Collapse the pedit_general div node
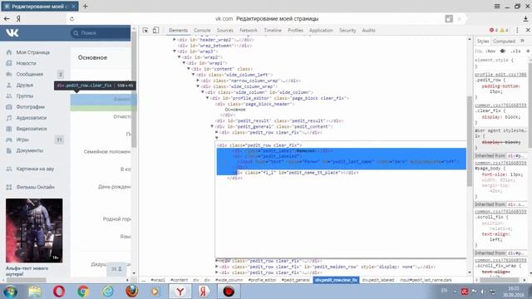Image resolution: width=532 pixels, height=299 pixels. pos(213,126)
